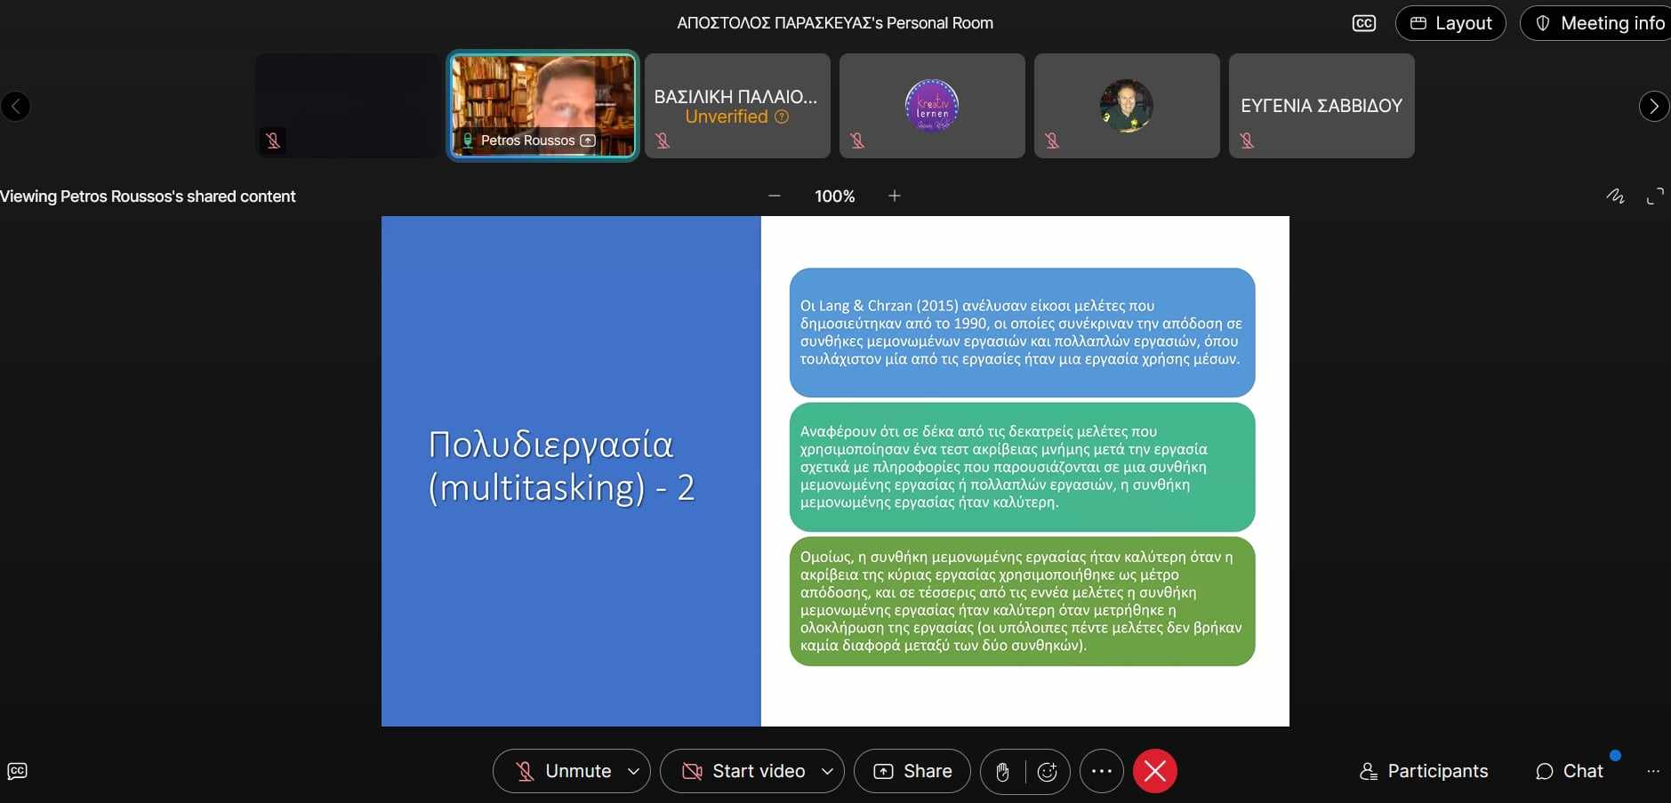Start your video
Image resolution: width=1671 pixels, height=803 pixels.
743,771
